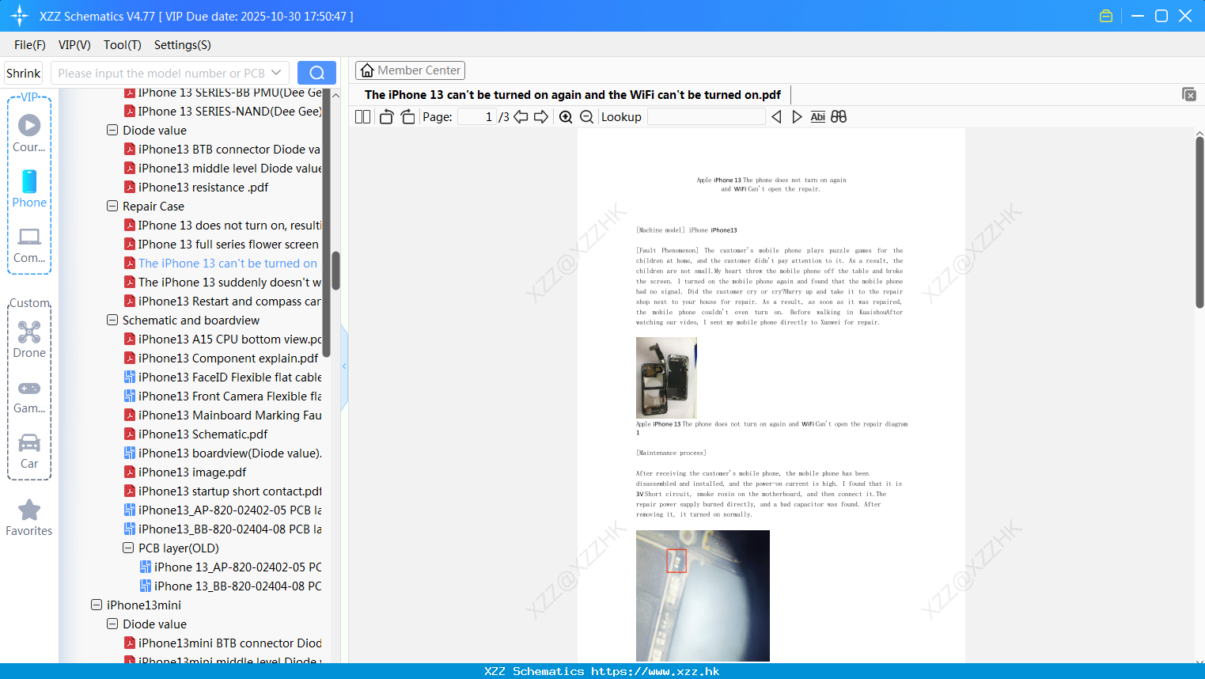Select the Game console category icon

29,396
